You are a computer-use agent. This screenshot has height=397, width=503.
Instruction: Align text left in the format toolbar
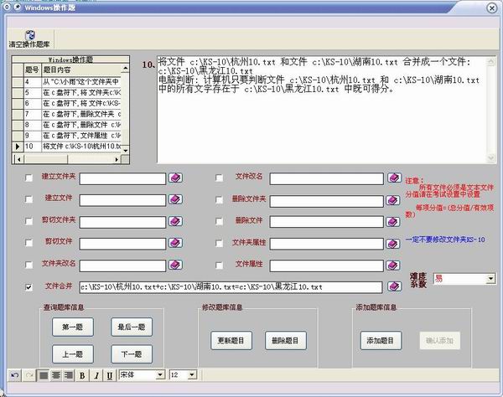click(x=44, y=375)
